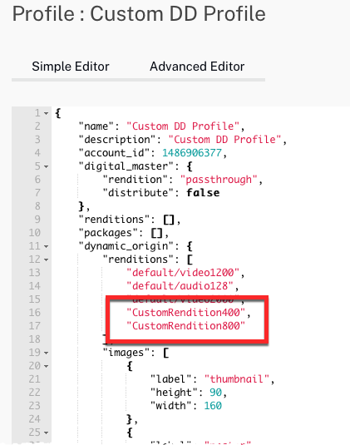Click the thumbnail width value 160
This screenshot has width=350, height=445.
[213, 406]
